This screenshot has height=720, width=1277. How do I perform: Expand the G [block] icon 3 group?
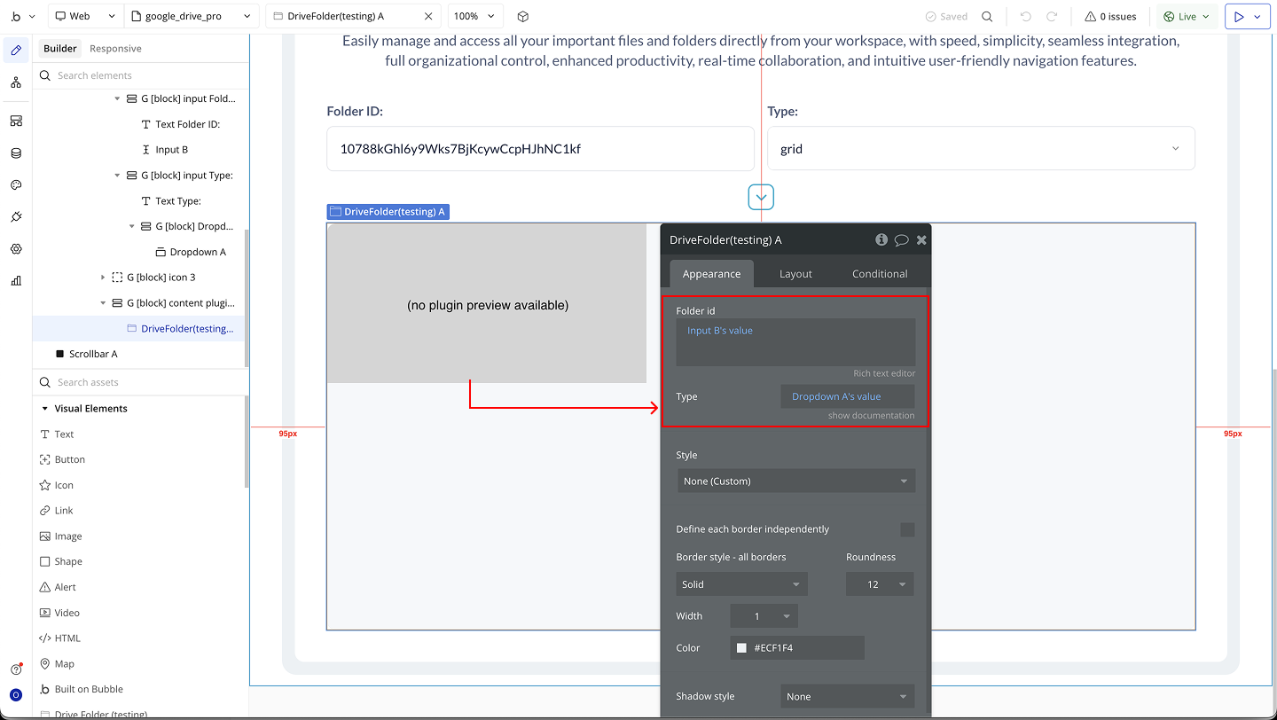(103, 278)
